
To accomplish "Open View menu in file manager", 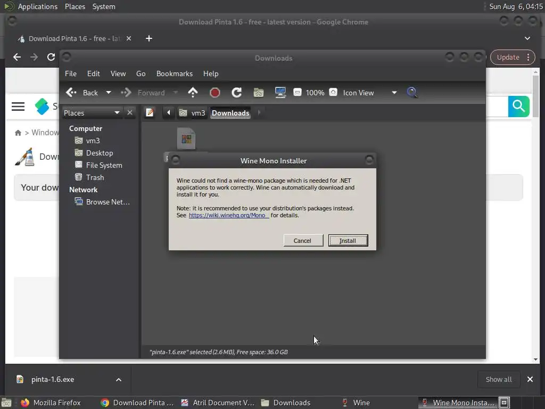I will click(x=118, y=73).
